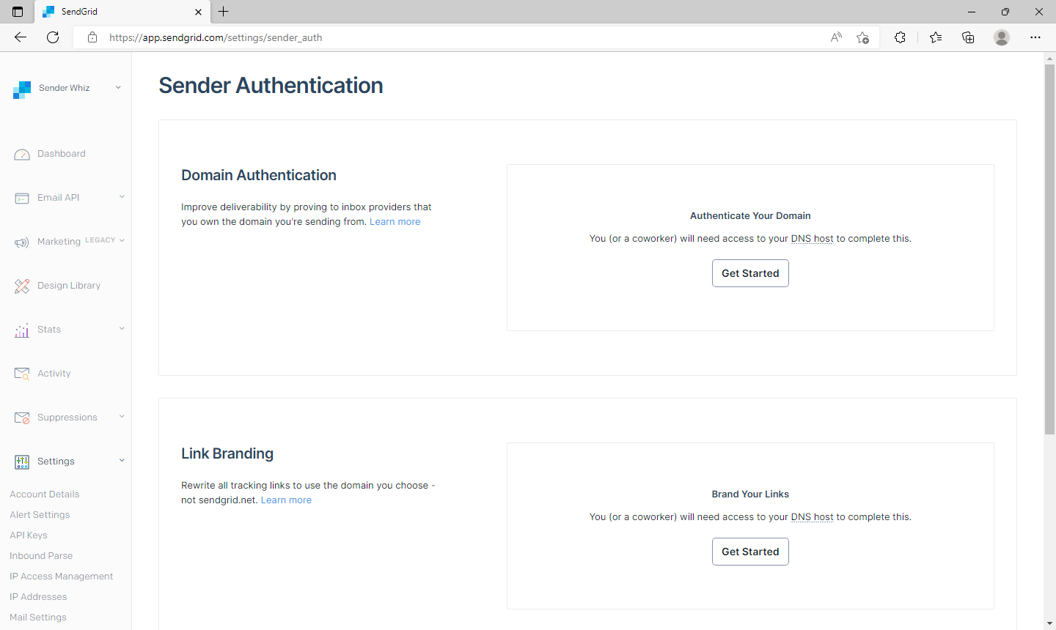Click the Stats chart icon
This screenshot has width=1056, height=630.
point(22,330)
